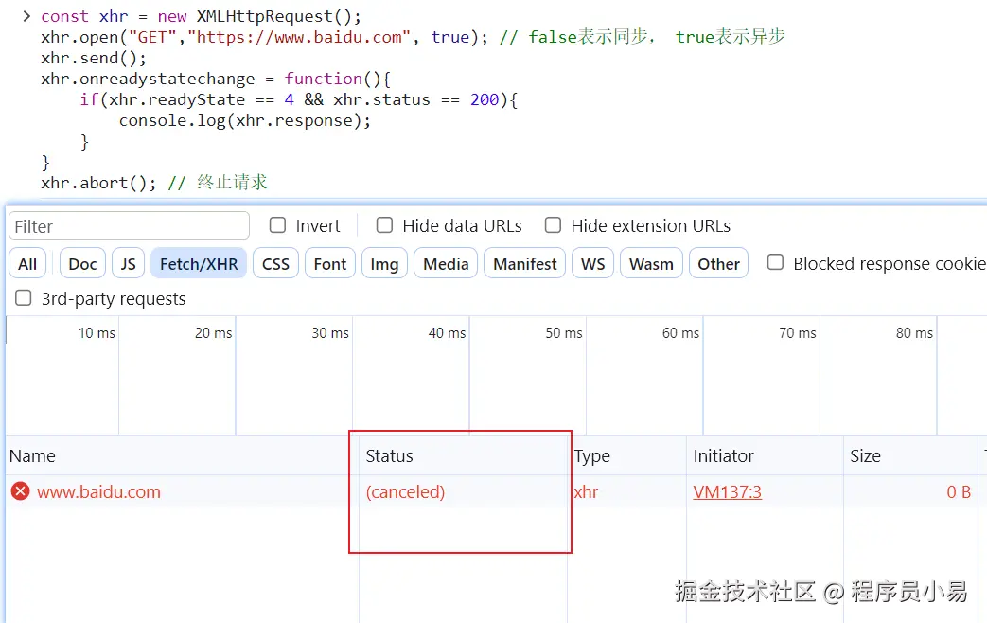Show only Media requests
The image size is (987, 623).
pyautogui.click(x=446, y=264)
